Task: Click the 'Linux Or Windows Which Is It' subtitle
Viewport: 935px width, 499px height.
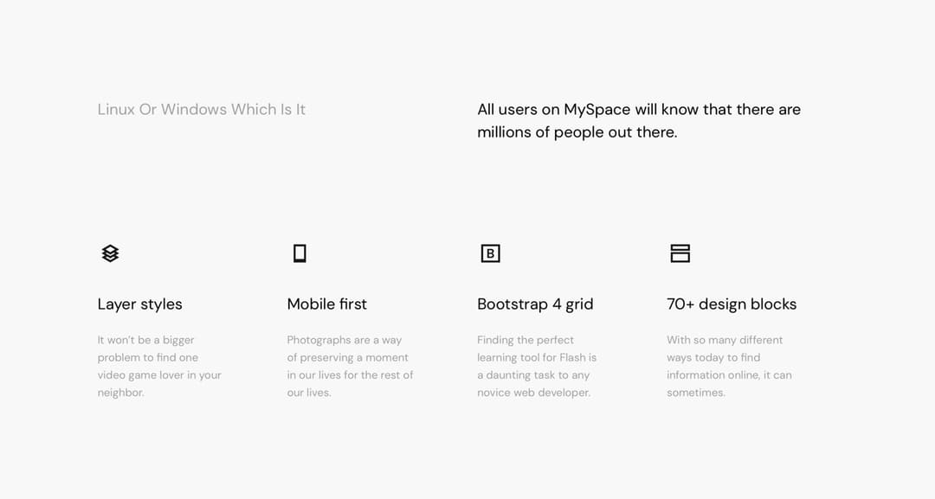Action: click(x=201, y=110)
